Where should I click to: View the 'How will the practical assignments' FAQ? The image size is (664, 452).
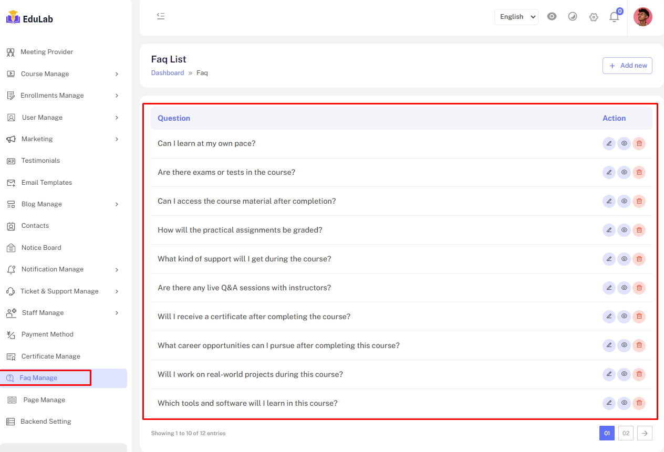pyautogui.click(x=624, y=230)
